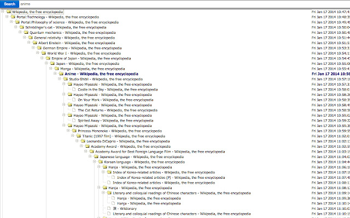This screenshot has width=350, height=218.
Task: Select the bold 'Anime - Wikipedia, the free encyclopedia' entry
Action: [x=102, y=74]
